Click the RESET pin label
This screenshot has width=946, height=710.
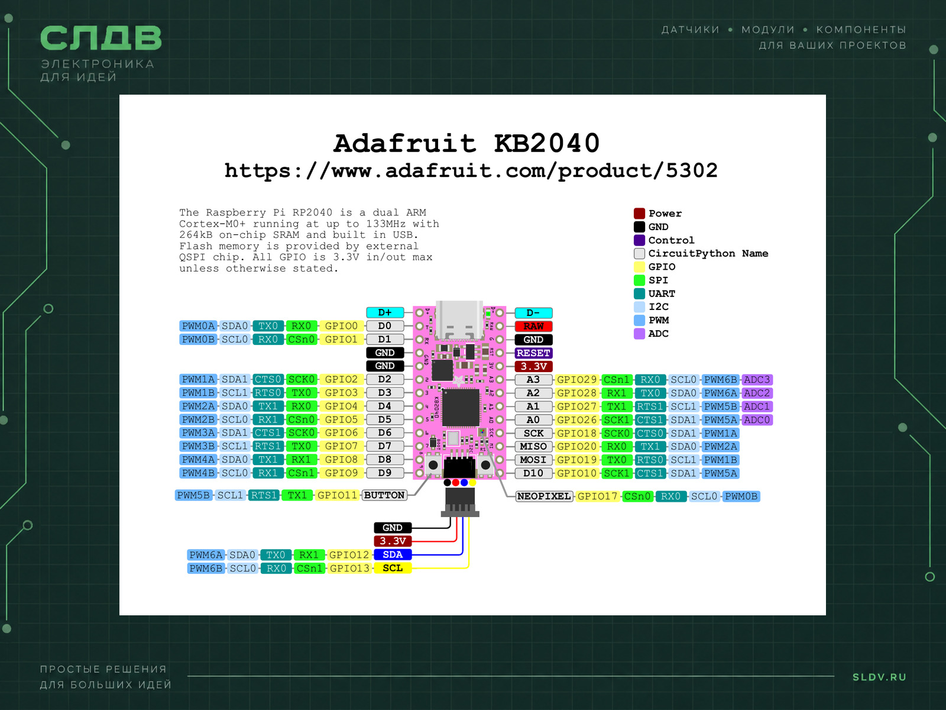pyautogui.click(x=533, y=353)
